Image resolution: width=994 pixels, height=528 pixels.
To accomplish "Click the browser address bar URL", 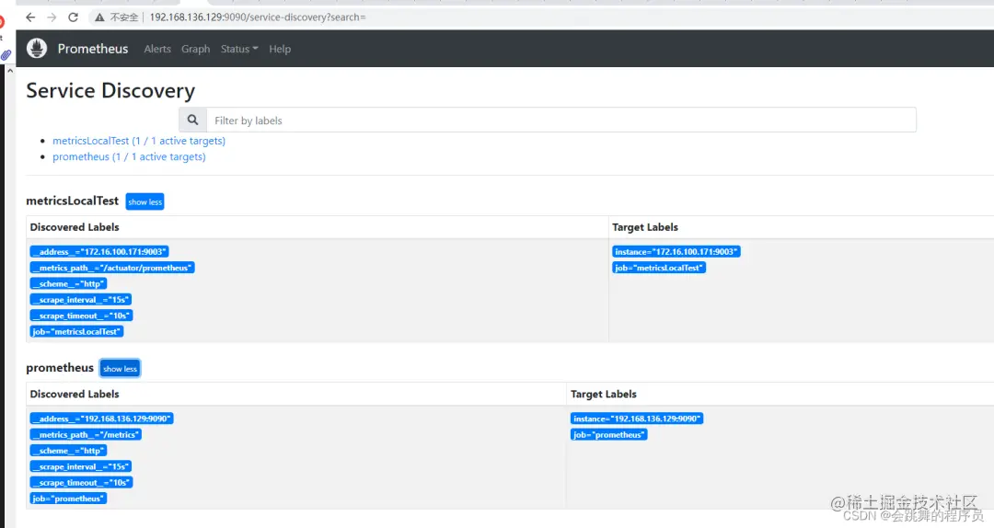I will (x=258, y=17).
